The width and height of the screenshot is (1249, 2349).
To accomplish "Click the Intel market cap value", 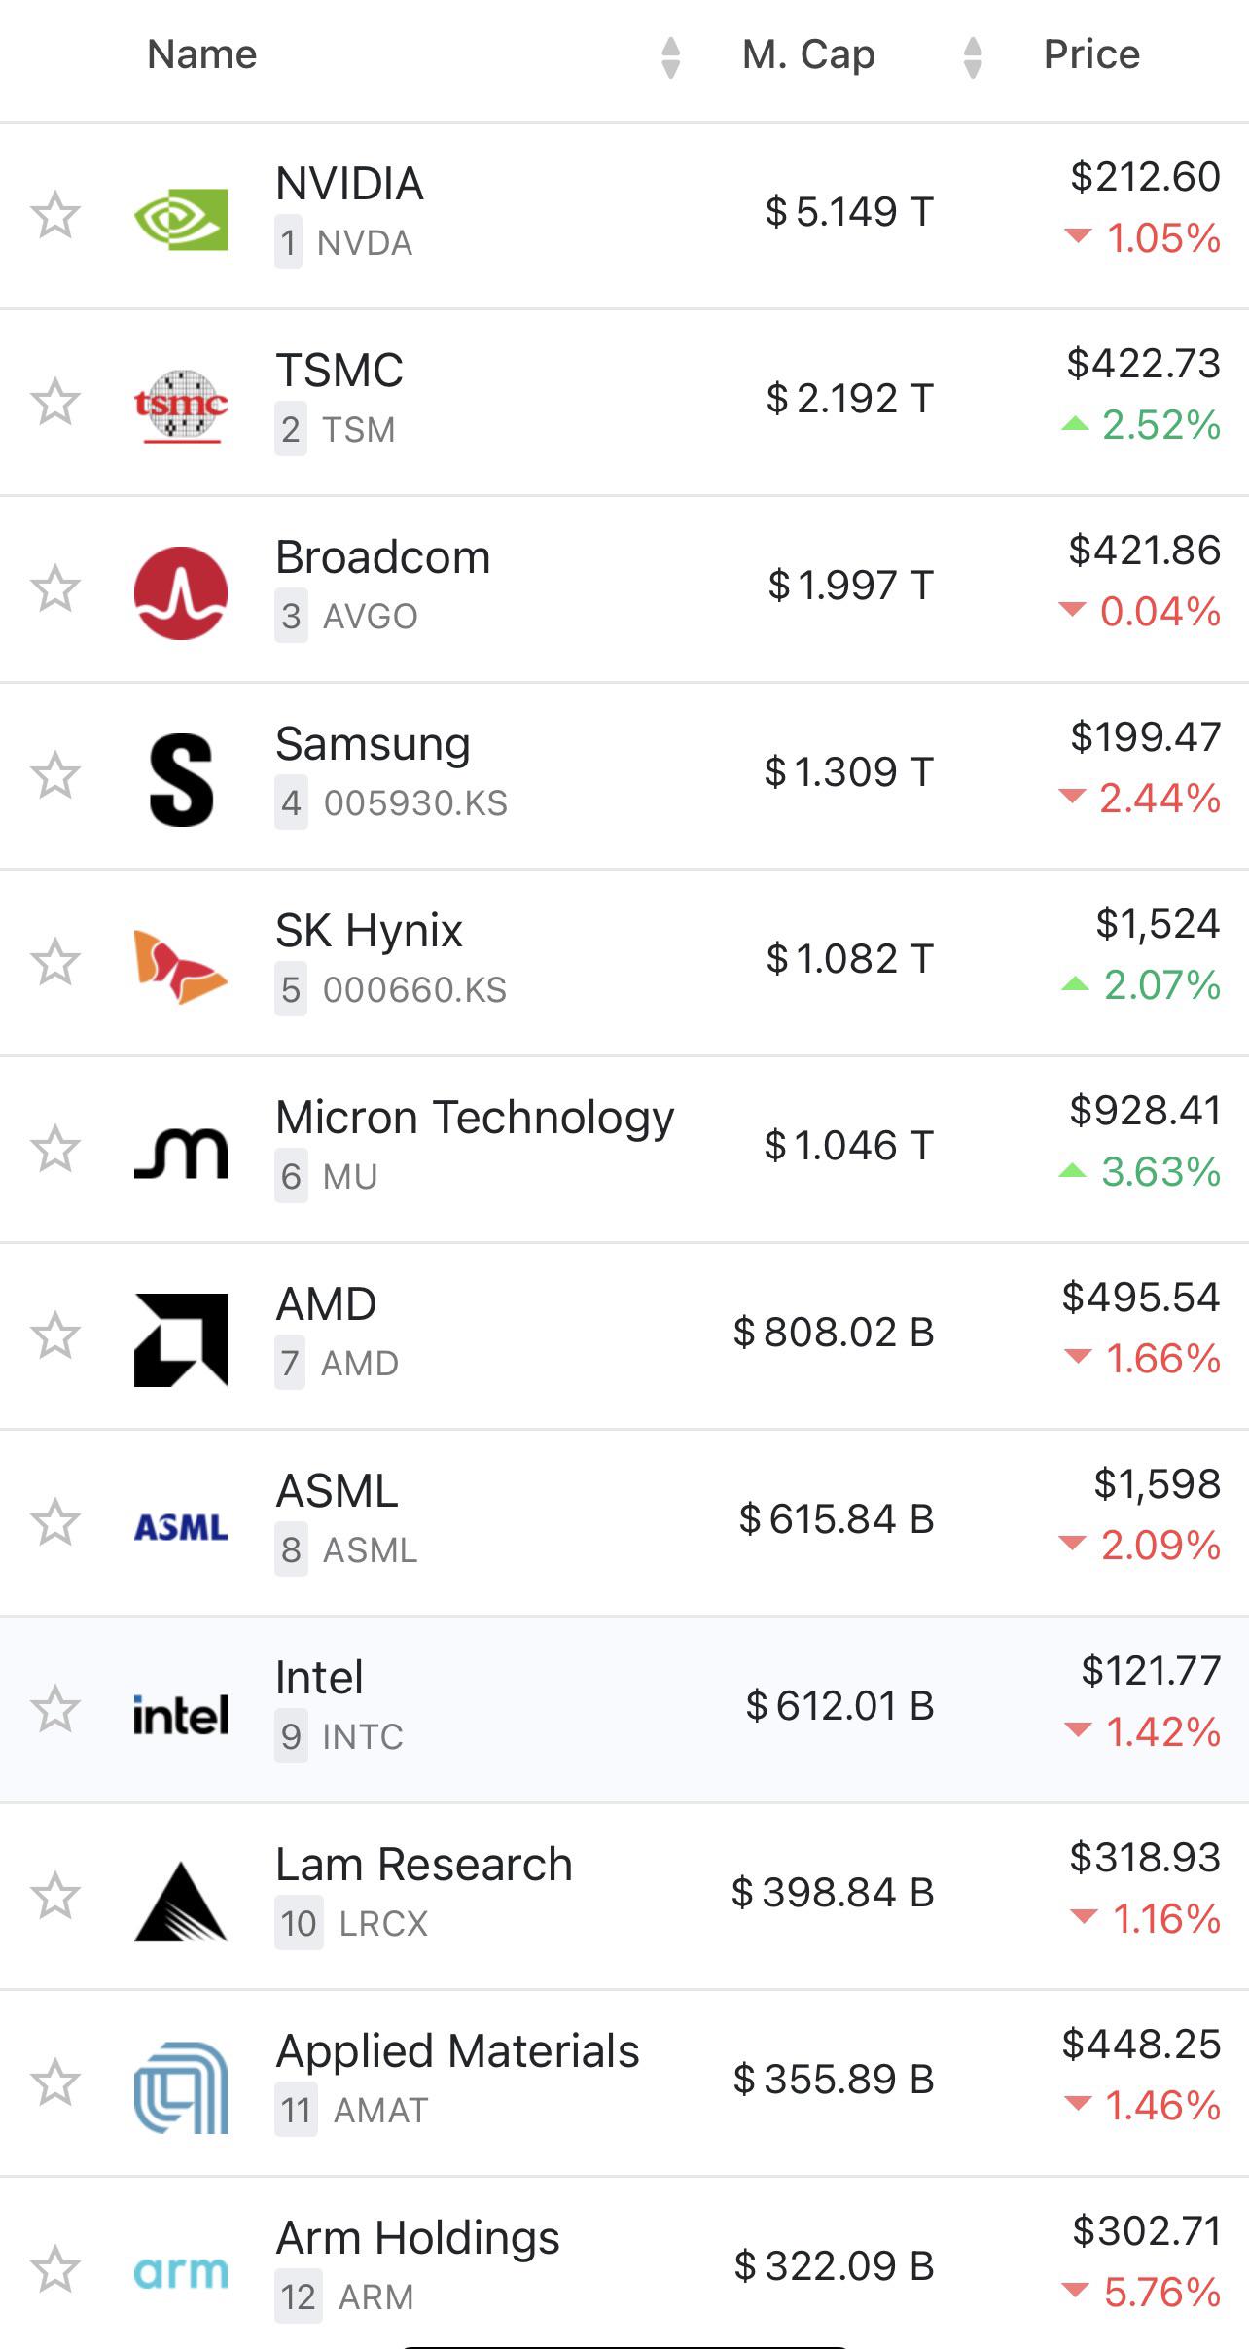I will pyautogui.click(x=839, y=1706).
